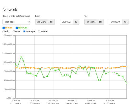This screenshot has width=131, height=105.
Task: Click the 09:30:00 AM time axis label
Action: click(72, 103)
